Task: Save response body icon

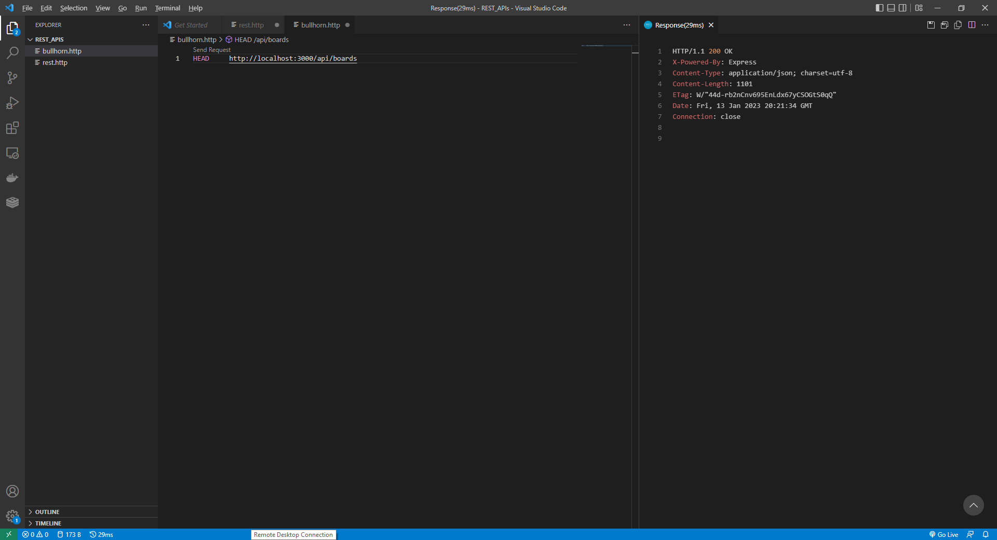Action: [x=945, y=25]
